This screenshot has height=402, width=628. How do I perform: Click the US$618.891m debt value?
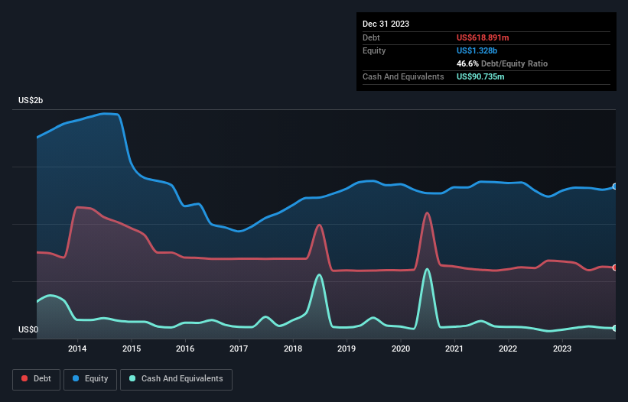483,37
